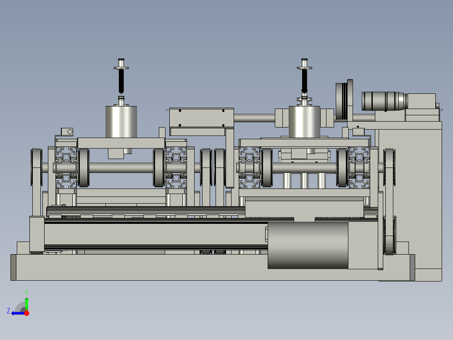Select the large drive motor cylinder above the base plate
The width and height of the screenshot is (453, 340).
308,245
